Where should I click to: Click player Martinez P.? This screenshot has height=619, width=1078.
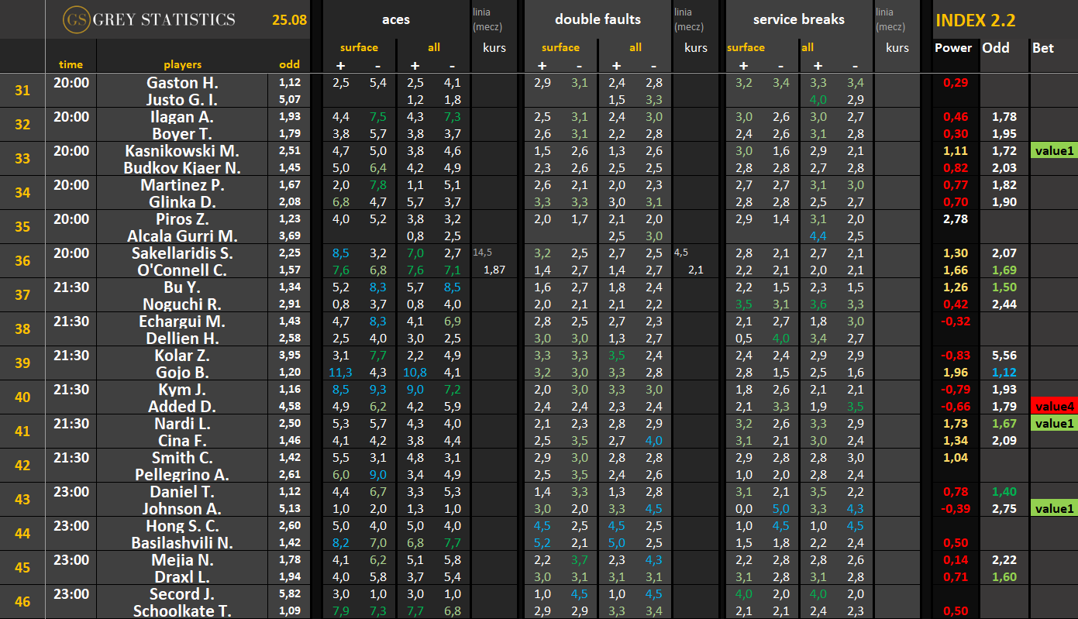pyautogui.click(x=182, y=184)
